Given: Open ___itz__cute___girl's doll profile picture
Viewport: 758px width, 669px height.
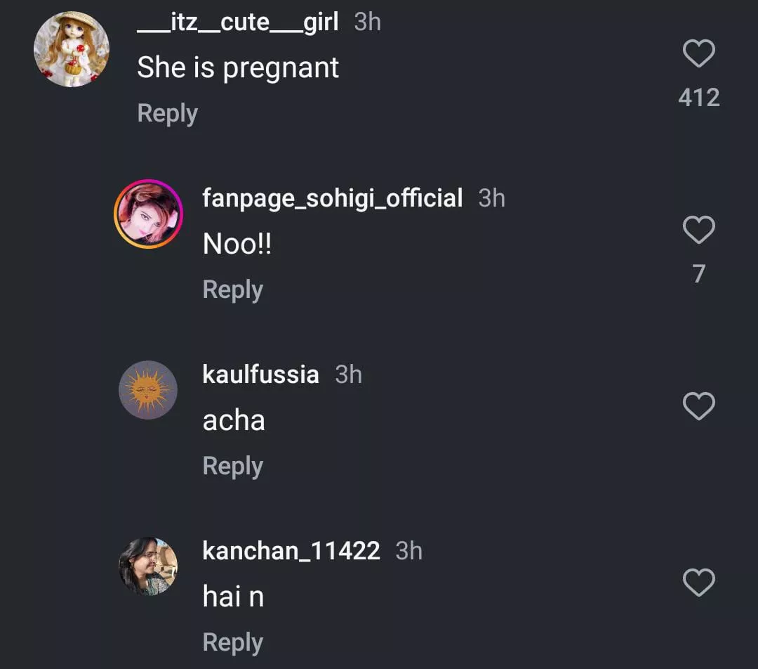Looking at the screenshot, I should [x=72, y=49].
